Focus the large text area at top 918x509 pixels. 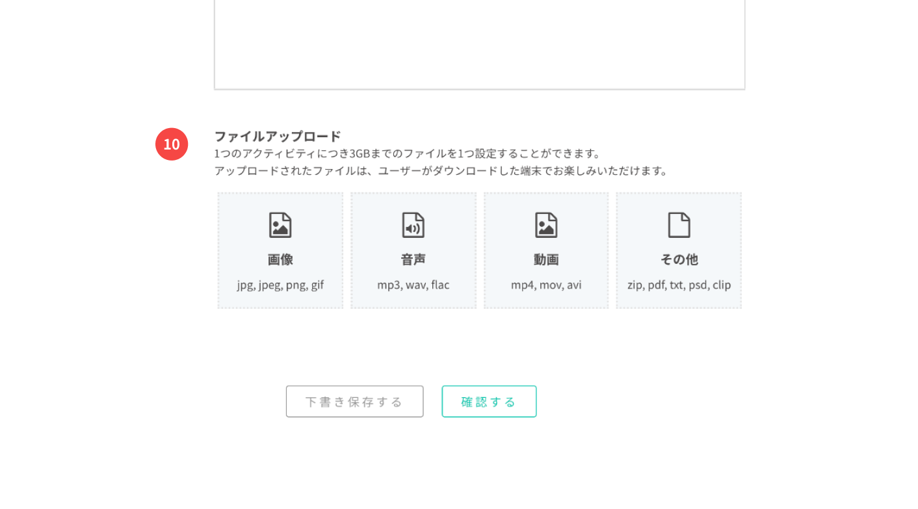coord(479,42)
